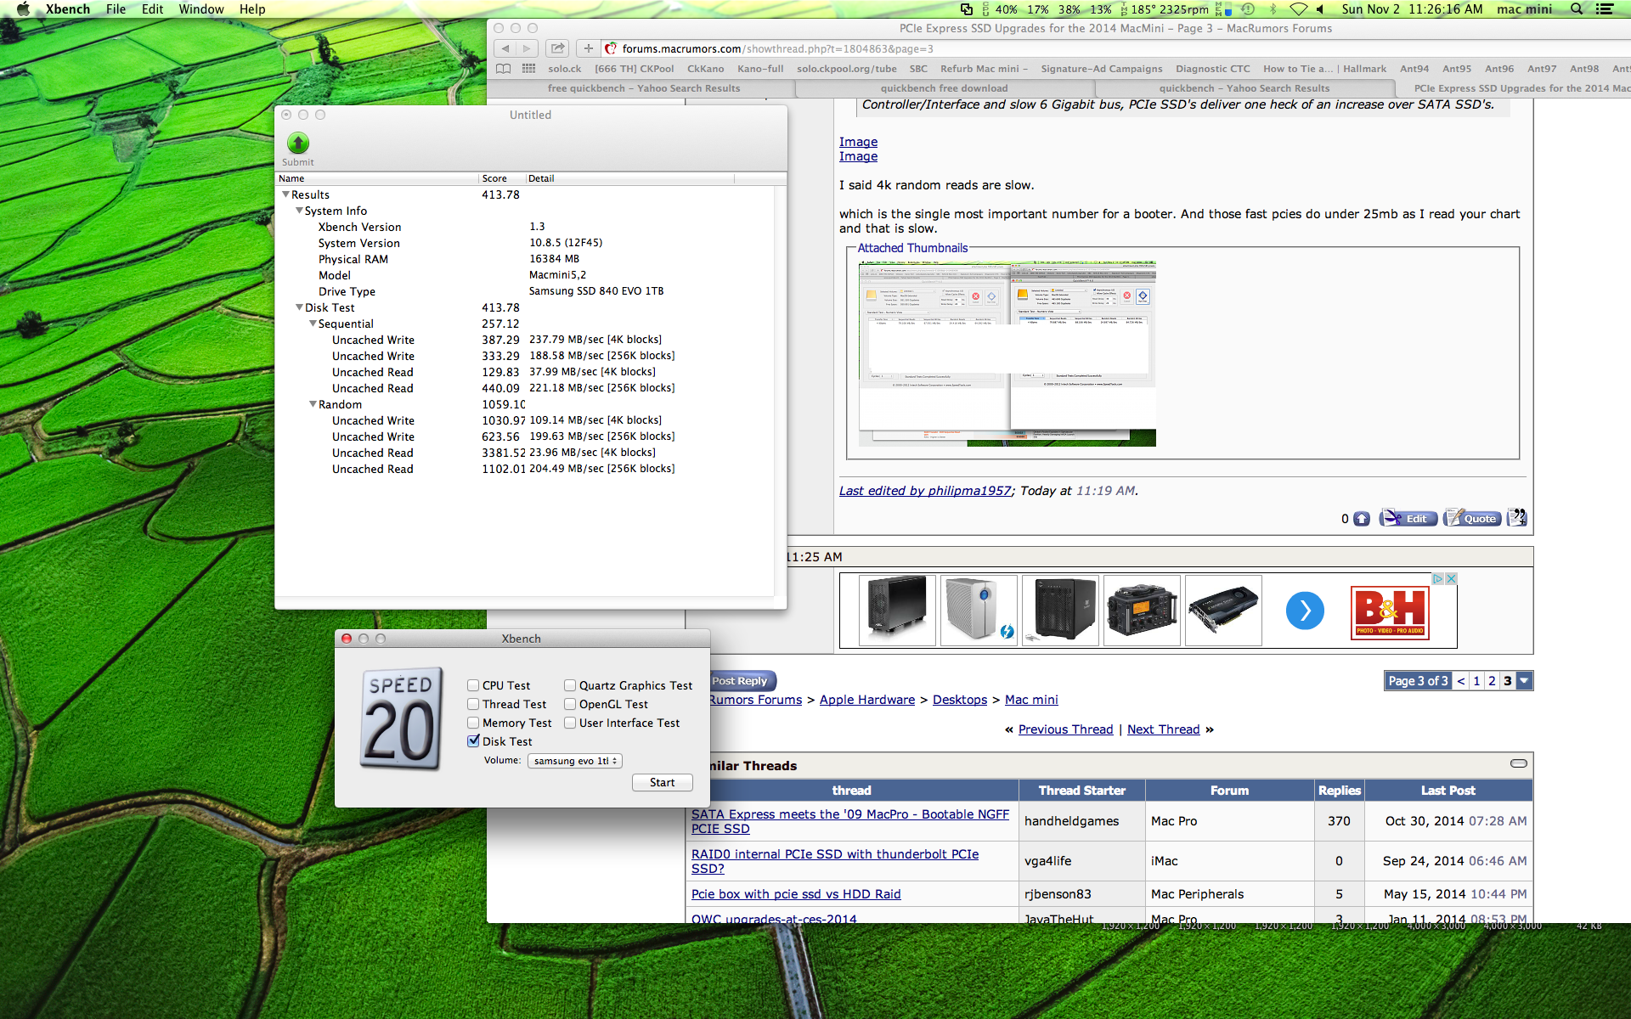This screenshot has height=1019, width=1631.
Task: Click the post rating up arrow icon
Action: click(1362, 518)
